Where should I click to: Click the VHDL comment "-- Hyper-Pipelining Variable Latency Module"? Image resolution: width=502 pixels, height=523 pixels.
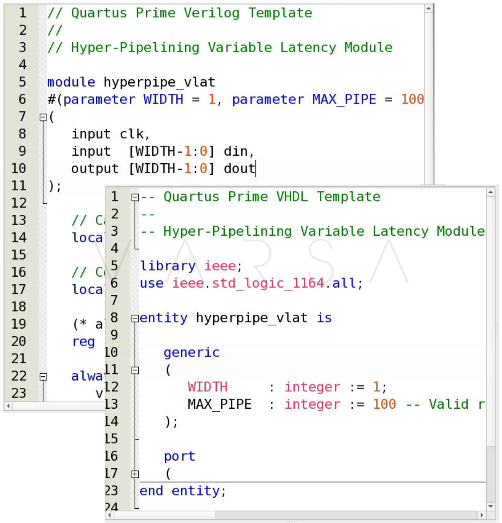click(313, 231)
